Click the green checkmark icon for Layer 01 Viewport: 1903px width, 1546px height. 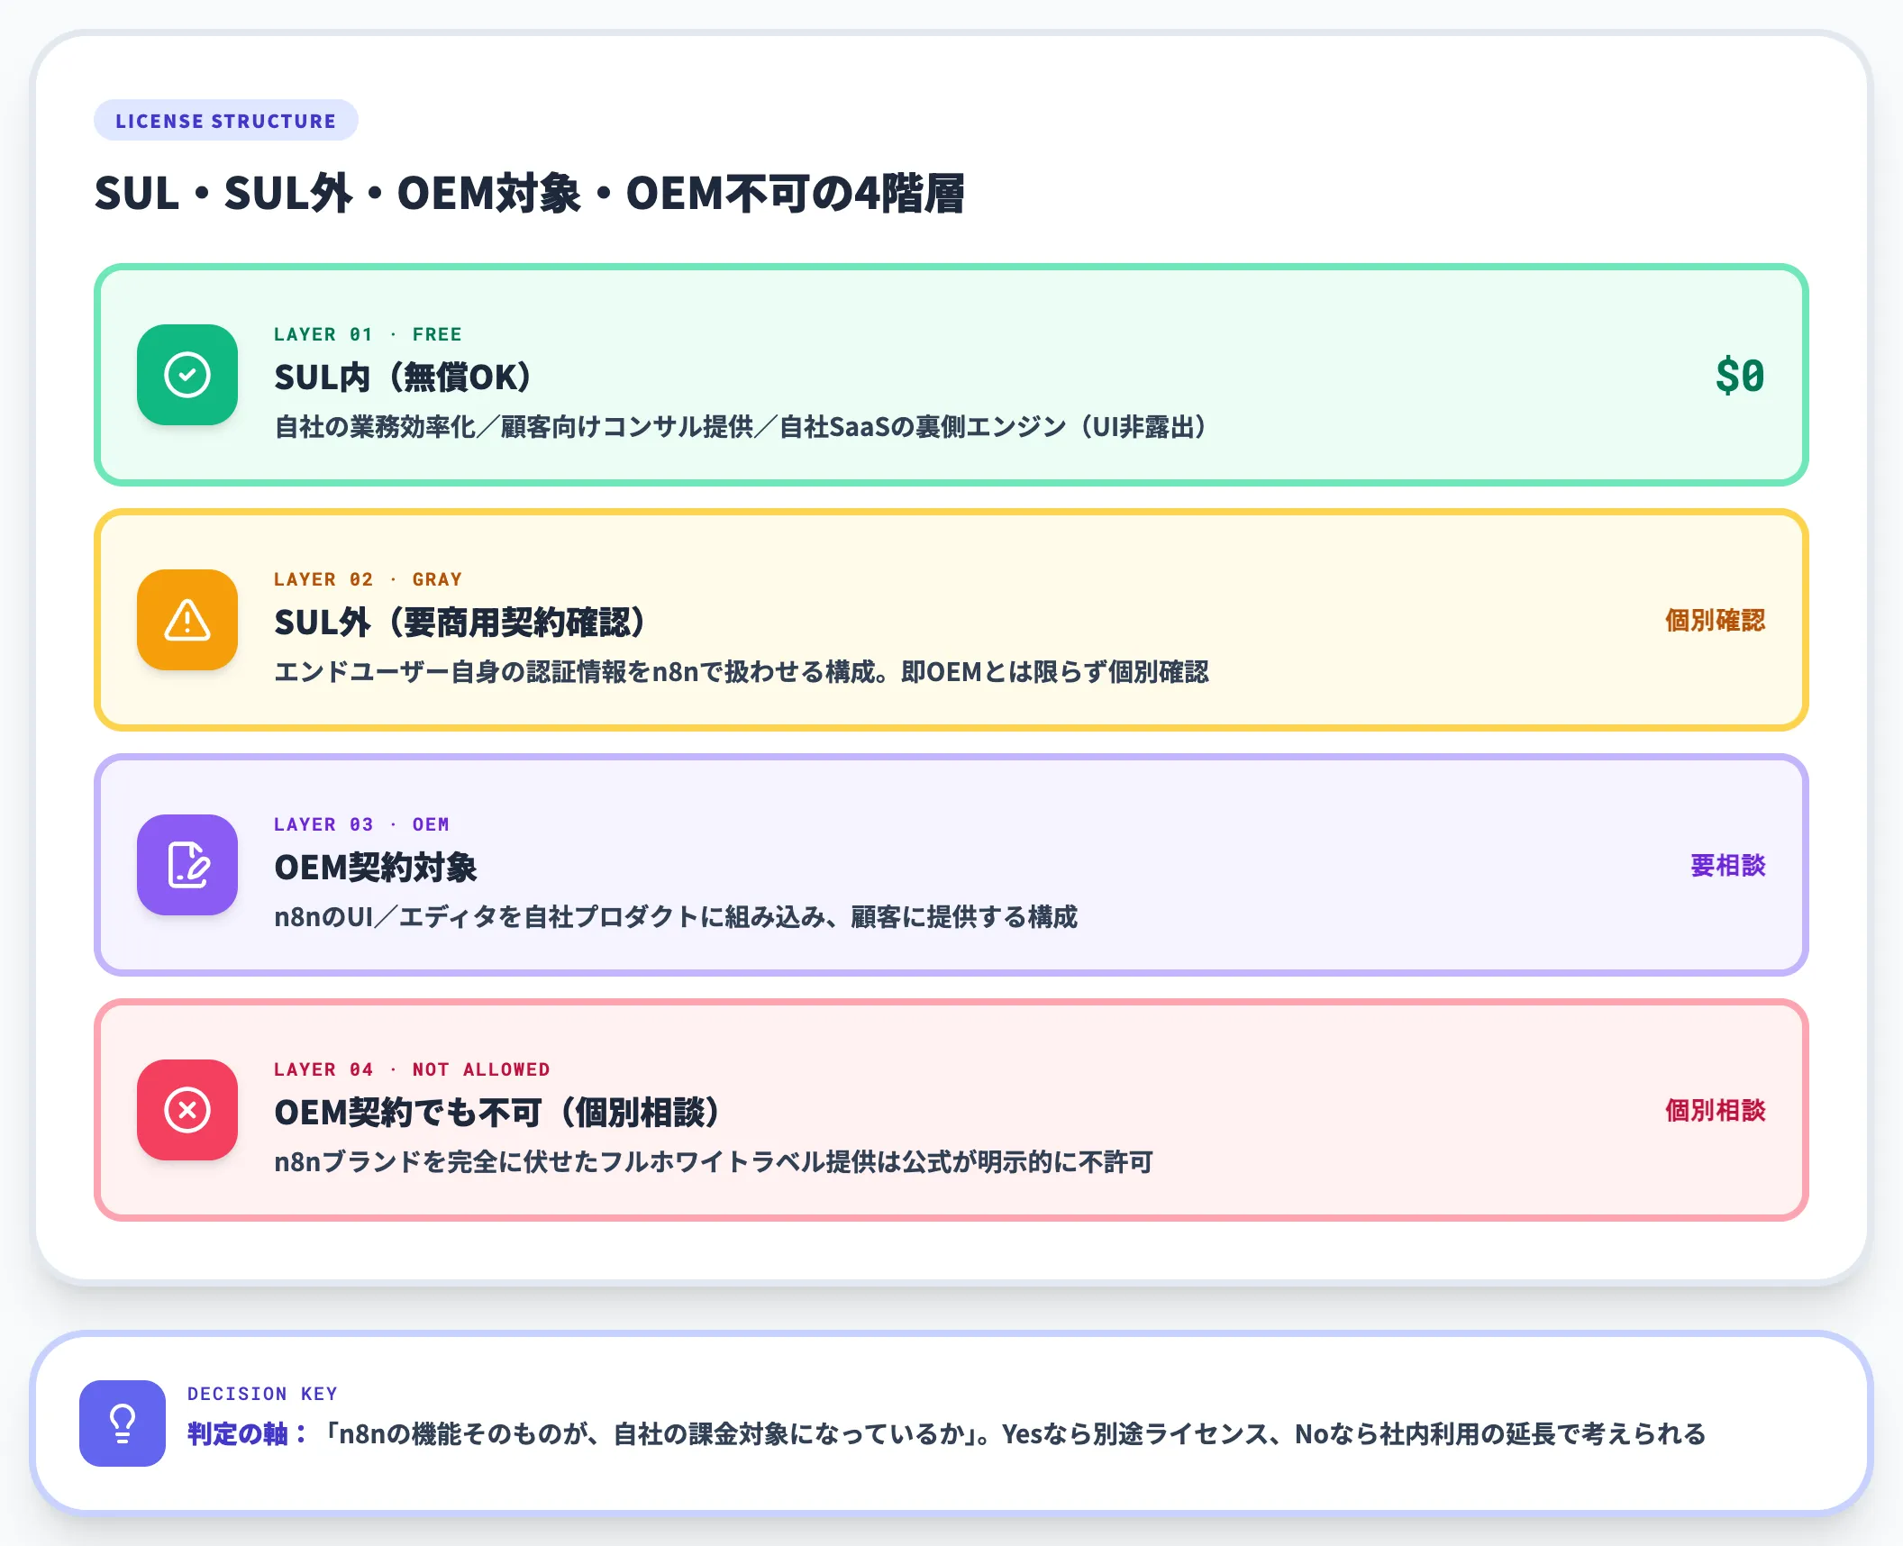(187, 375)
